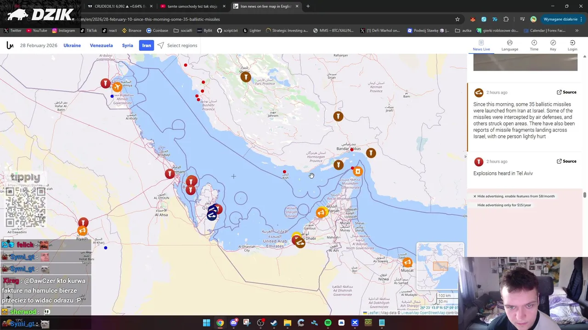Open the Windows Start menu
The width and height of the screenshot is (588, 330).
[206, 323]
